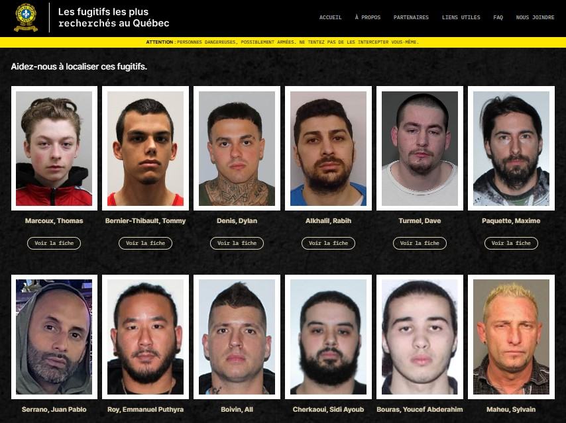Open the FAQ page
The width and height of the screenshot is (566, 423).
point(498,17)
